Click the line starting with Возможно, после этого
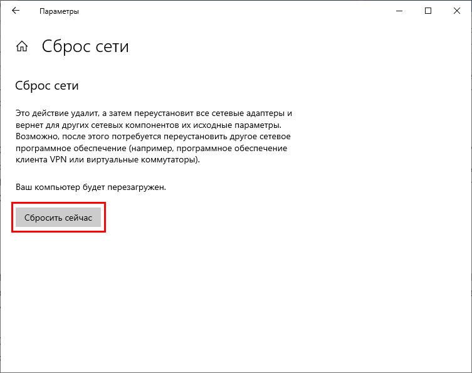The height and width of the screenshot is (373, 472). 153,137
